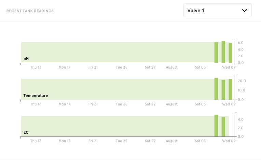Click the EC chart label

coord(26,132)
